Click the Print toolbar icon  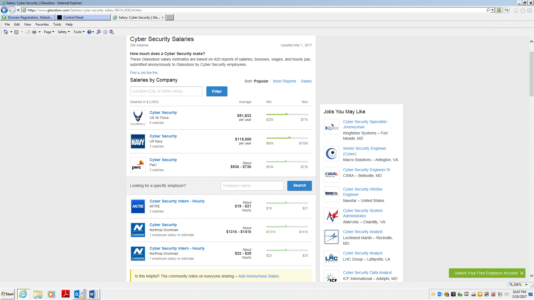[34, 32]
